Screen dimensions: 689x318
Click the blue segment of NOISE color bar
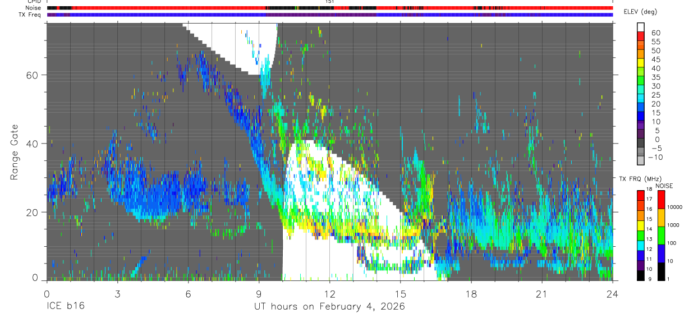click(x=661, y=254)
